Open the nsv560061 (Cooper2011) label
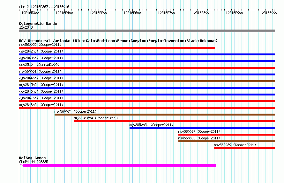 [x=40, y=71]
